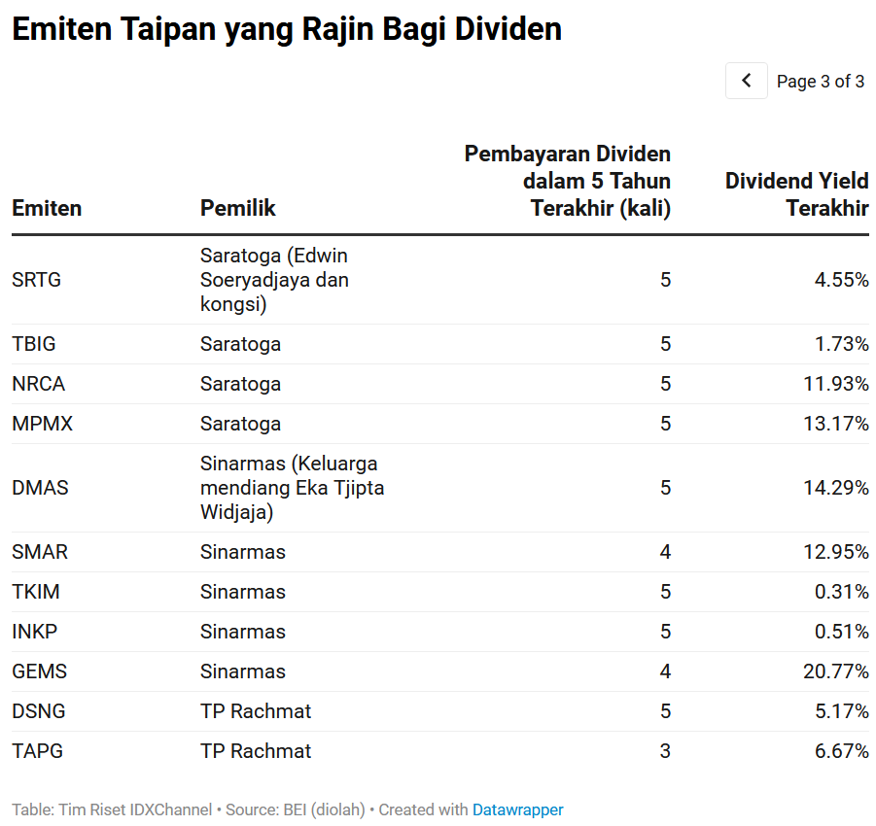Select dividend count 4 in SMAR row
This screenshot has height=826, width=876.
click(x=665, y=552)
